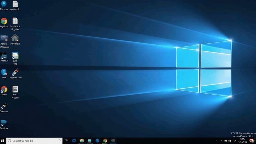Select the blue wireless signal desktop icon
Screen dimensions: 256x144
tap(4, 123)
